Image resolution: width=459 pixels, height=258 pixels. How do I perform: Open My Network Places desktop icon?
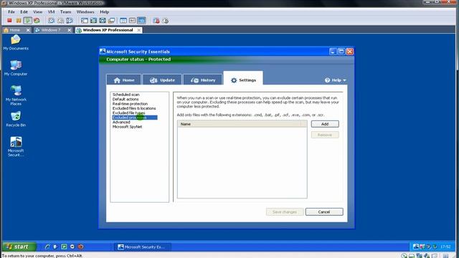coord(16,95)
